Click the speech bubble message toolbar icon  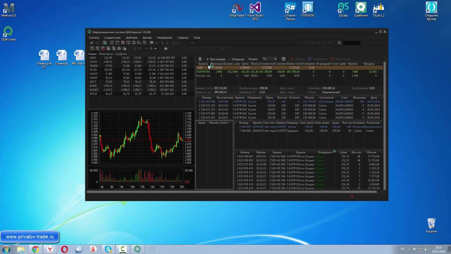pos(152,43)
